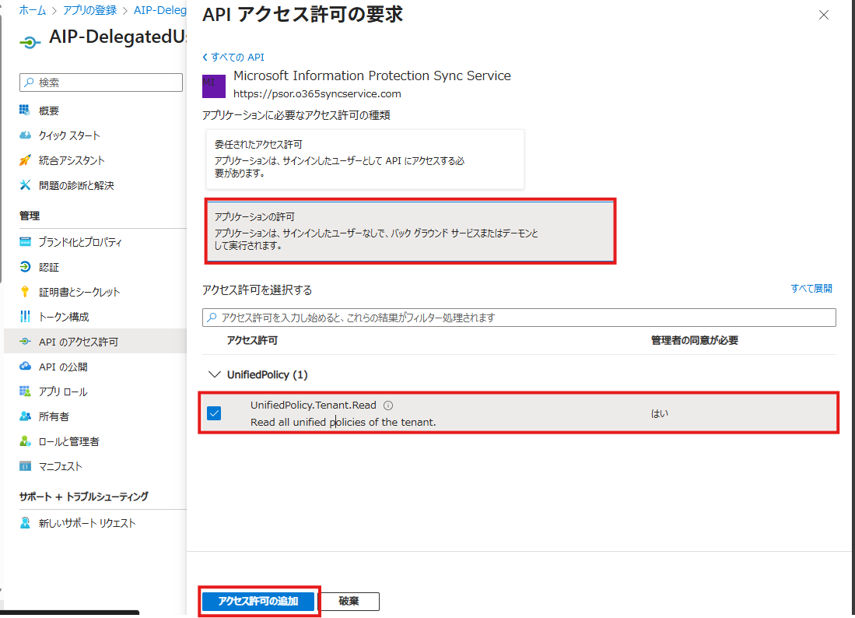Click the 所有者 people icon

click(x=25, y=416)
